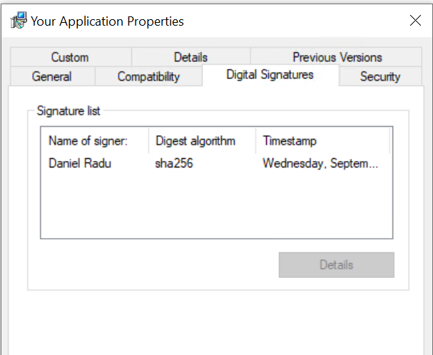This screenshot has height=355, width=433.
Task: Select the Compatibility tab
Action: [x=148, y=76]
